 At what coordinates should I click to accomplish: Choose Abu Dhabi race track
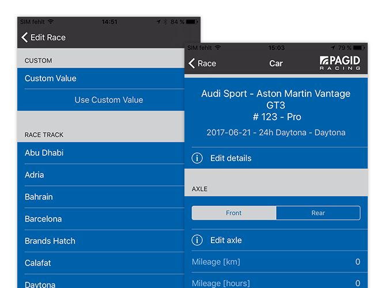pyautogui.click(x=101, y=153)
